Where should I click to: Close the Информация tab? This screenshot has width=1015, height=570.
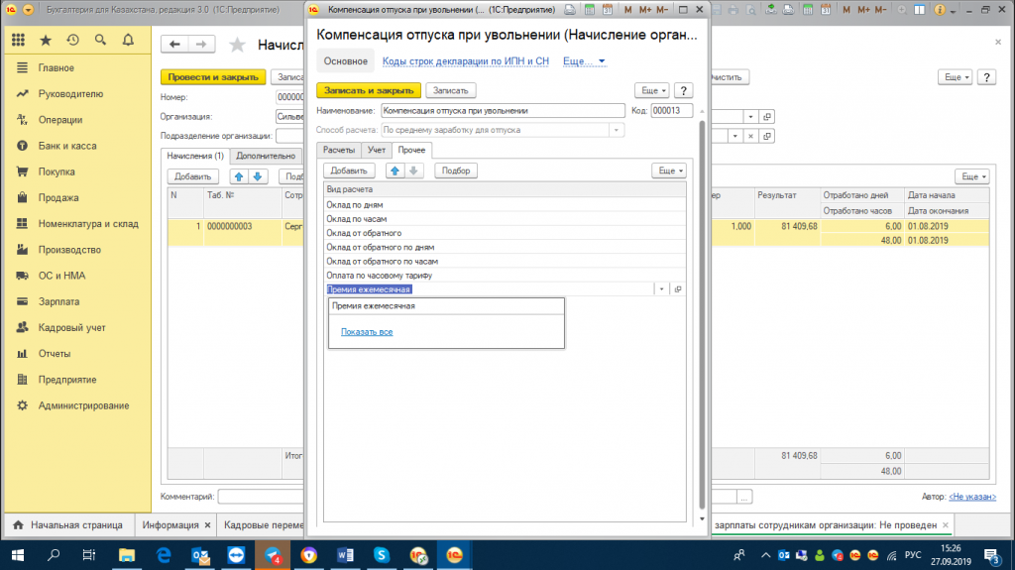[x=207, y=525]
